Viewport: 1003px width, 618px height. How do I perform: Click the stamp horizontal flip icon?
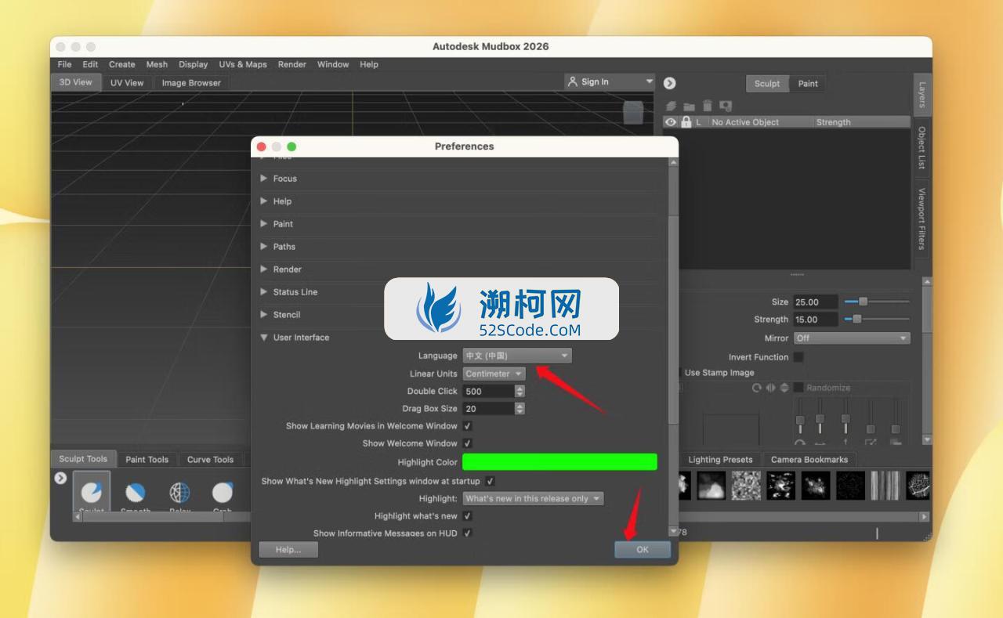(770, 388)
